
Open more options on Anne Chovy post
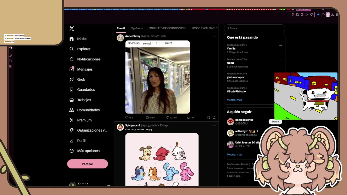(214, 36)
